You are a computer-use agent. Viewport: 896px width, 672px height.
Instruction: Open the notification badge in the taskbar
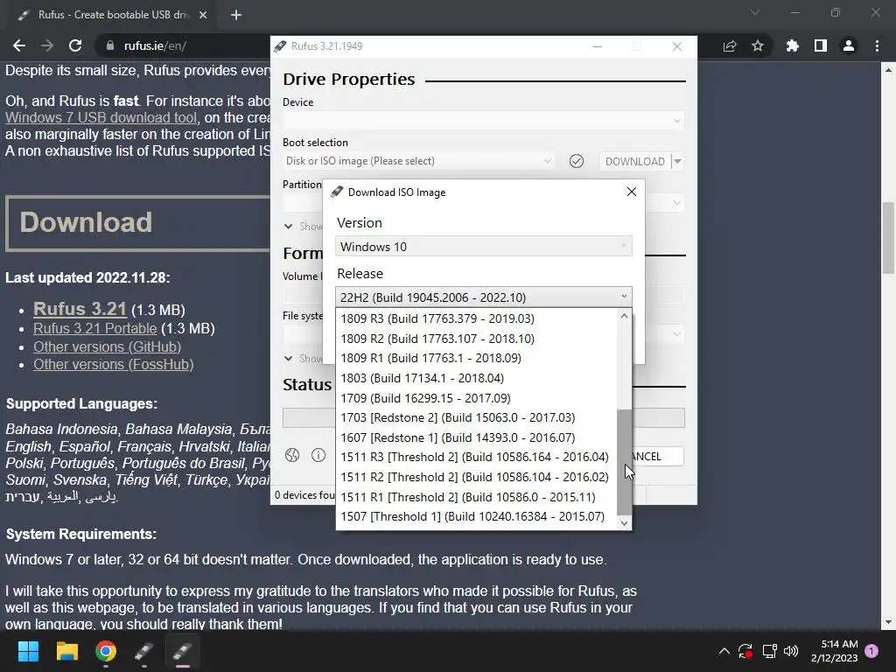[871, 651]
